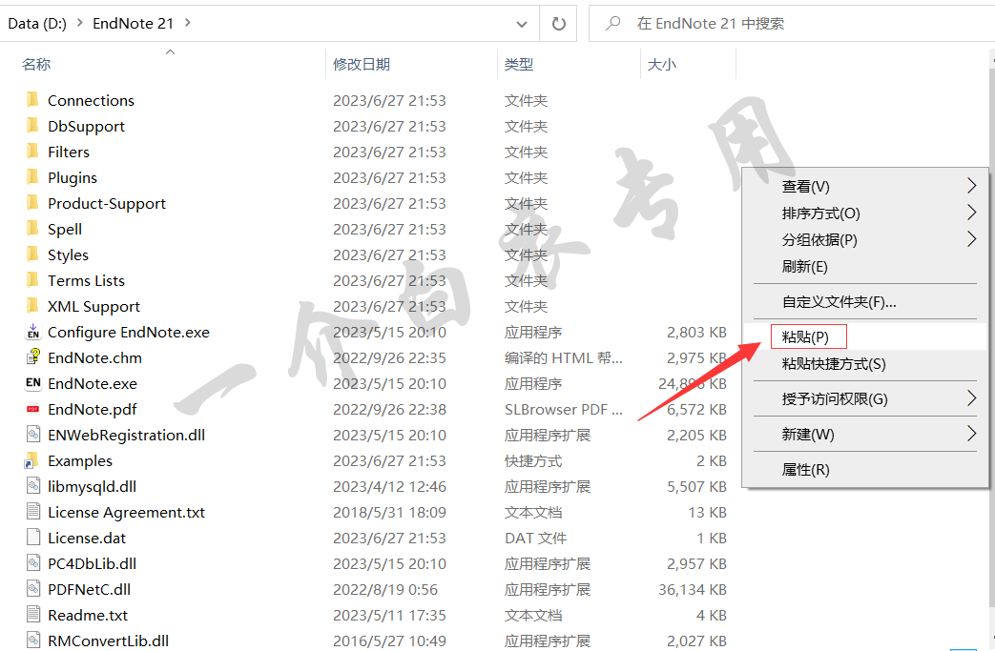
Task: Open the 排序方式(O) menu entry
Action: [865, 213]
